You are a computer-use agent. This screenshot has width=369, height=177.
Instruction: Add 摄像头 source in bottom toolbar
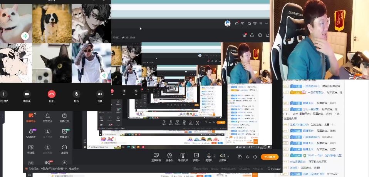(169, 157)
